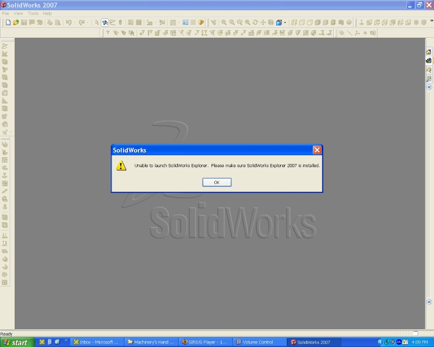Viewport: 434px width, 347px height.
Task: Click the SolidWorks 2007 taskbar button
Action: click(x=314, y=342)
